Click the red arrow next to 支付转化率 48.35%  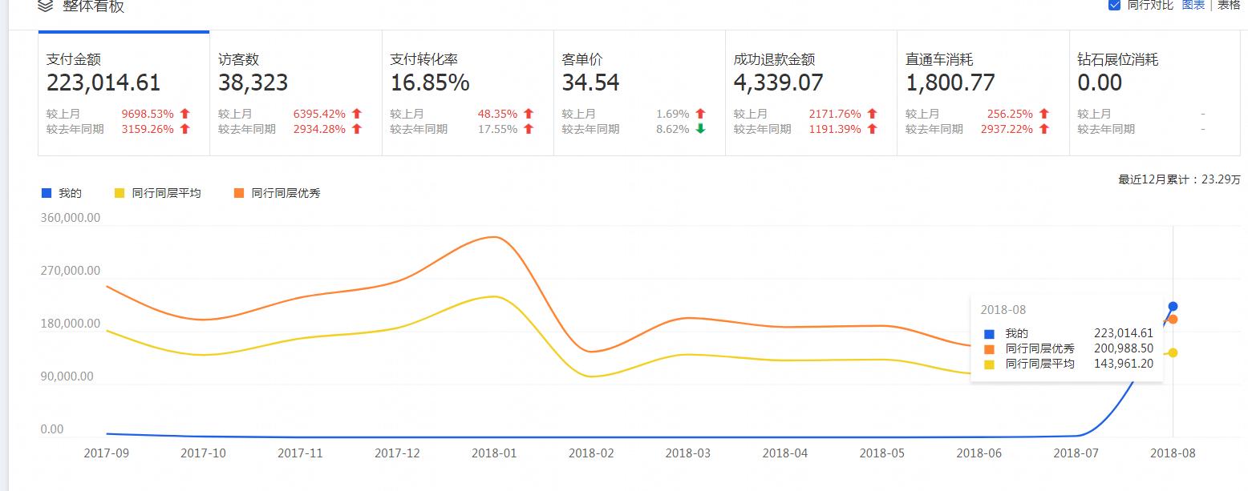coord(529,114)
